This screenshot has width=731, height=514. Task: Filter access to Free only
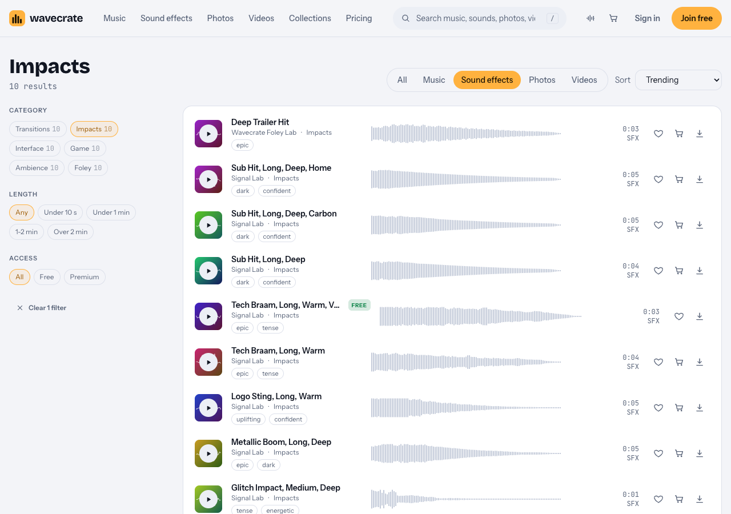47,277
